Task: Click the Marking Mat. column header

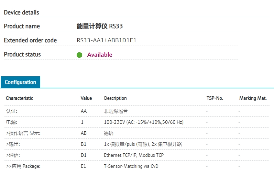Action: pos(253,98)
